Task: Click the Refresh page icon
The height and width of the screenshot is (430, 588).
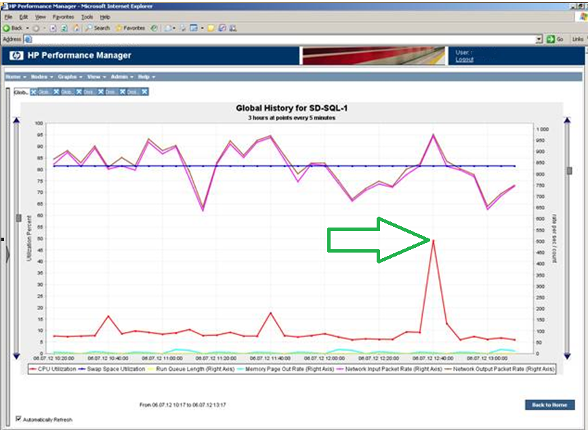Action: tap(64, 28)
